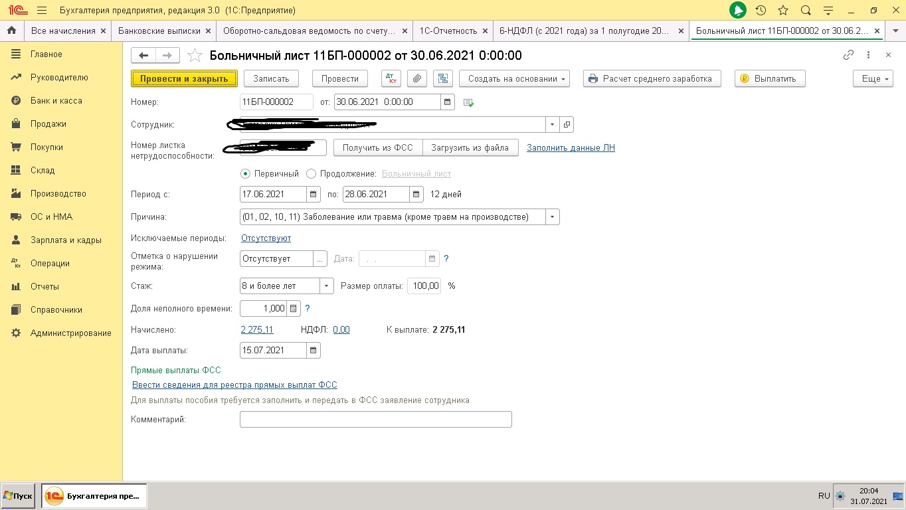Open Ввести сведения для реестра link
Viewport: 906px width, 510px height.
point(234,385)
